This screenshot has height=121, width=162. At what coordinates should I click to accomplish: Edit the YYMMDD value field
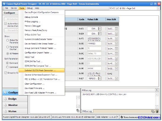point(94,44)
